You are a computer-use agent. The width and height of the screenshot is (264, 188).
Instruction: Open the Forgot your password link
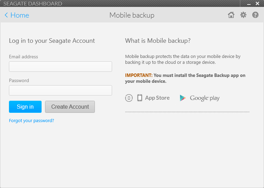[32, 121]
